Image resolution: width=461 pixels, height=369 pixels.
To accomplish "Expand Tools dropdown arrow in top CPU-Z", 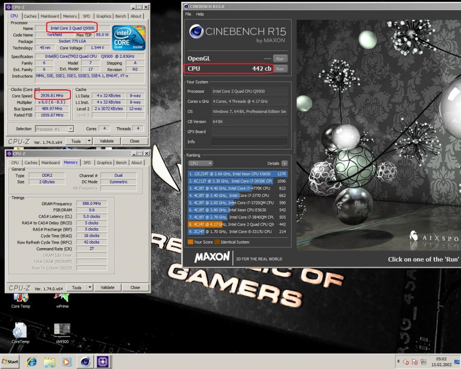I will pyautogui.click(x=89, y=141).
